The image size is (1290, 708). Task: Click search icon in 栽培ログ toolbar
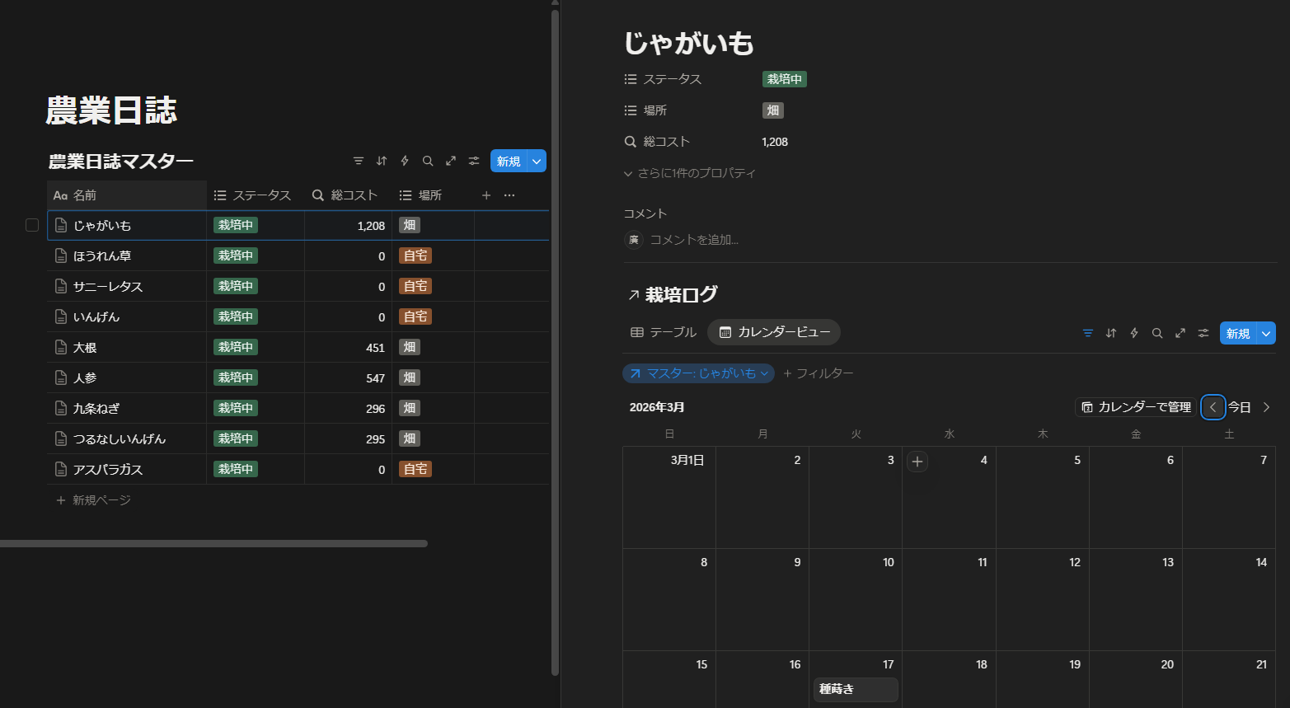pos(1157,333)
